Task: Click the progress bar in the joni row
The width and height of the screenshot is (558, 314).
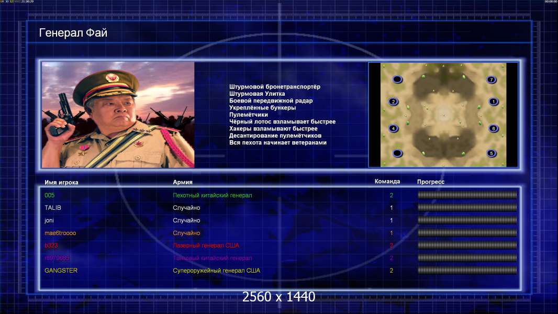Action: point(467,220)
